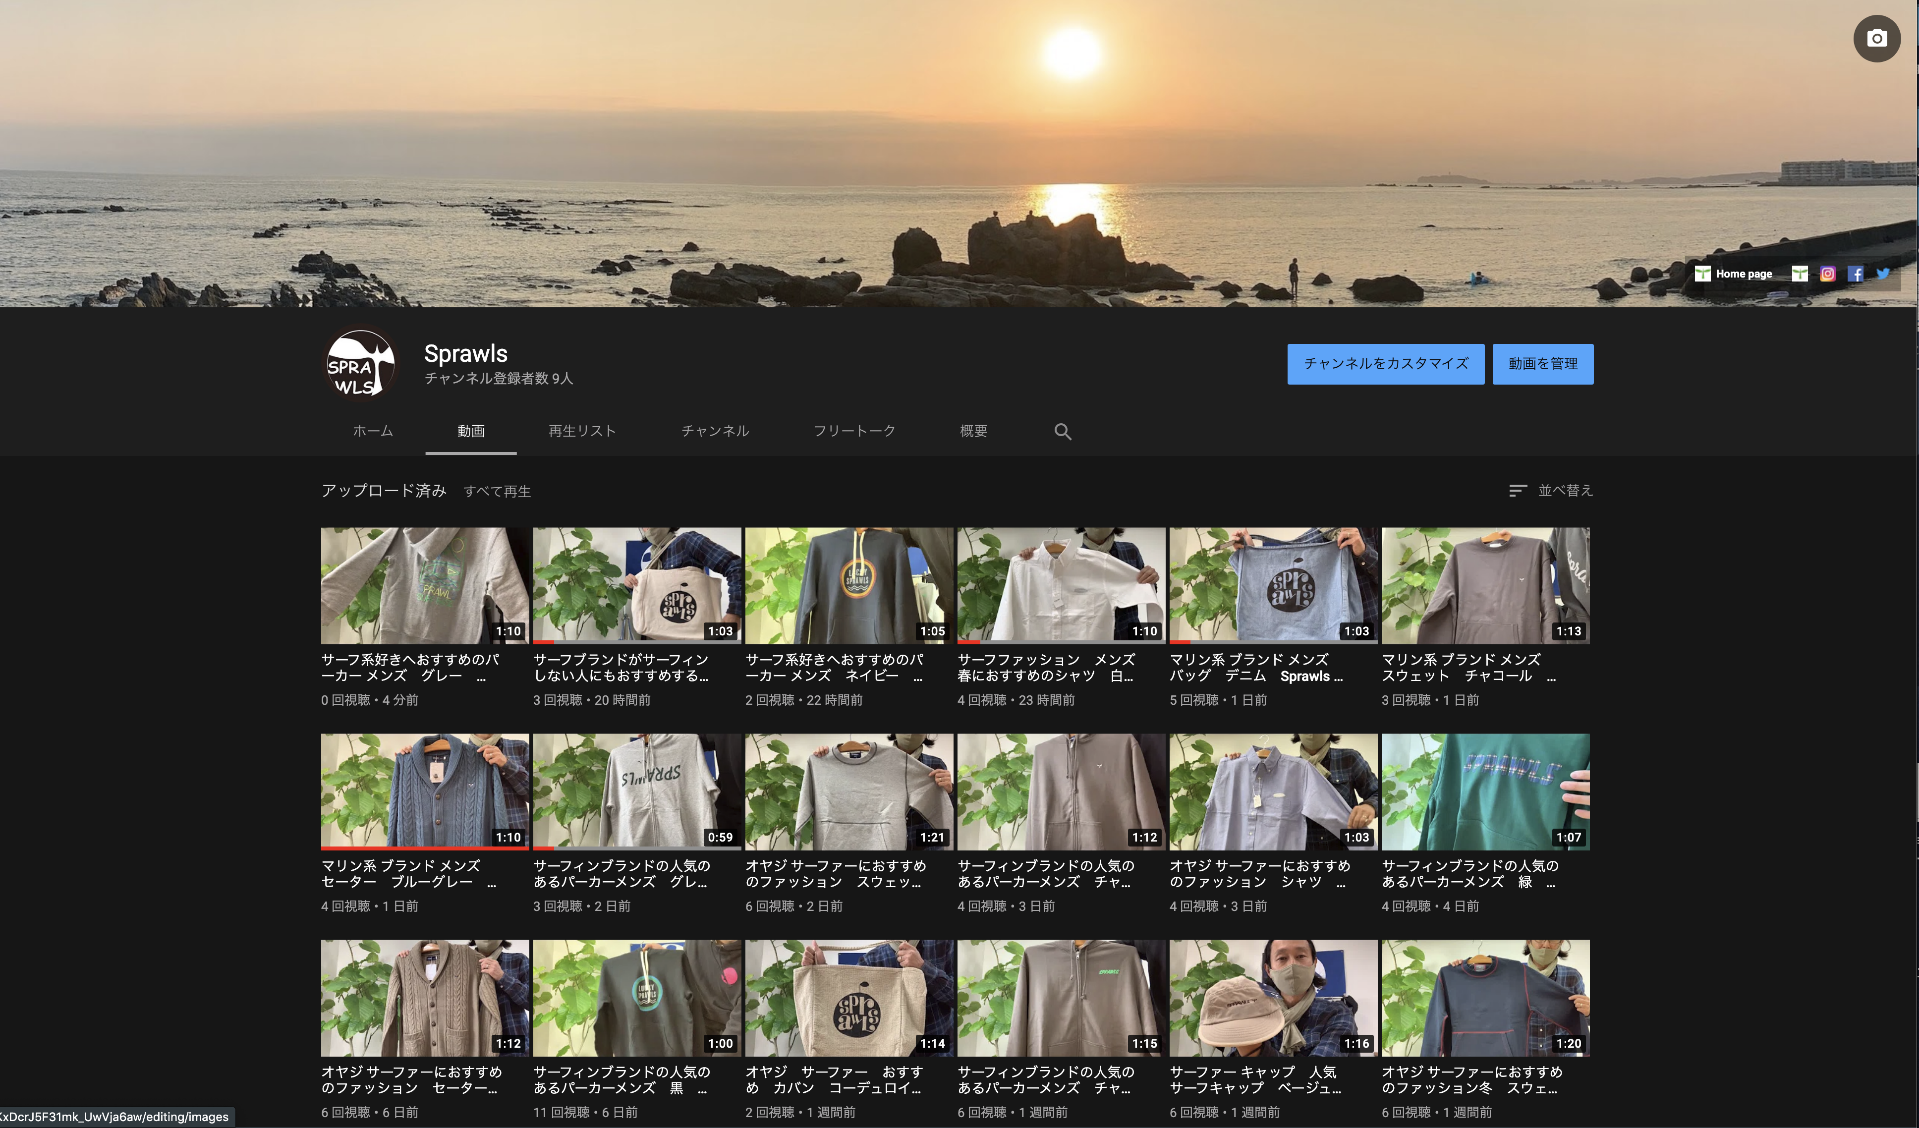Open blue cardigan sweater thumbnail
This screenshot has width=1919, height=1128.
425,792
